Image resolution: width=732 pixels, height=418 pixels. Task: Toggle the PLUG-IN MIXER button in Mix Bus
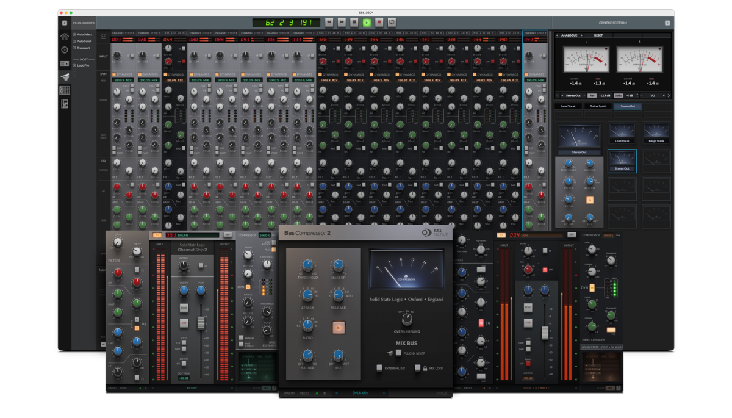(399, 353)
